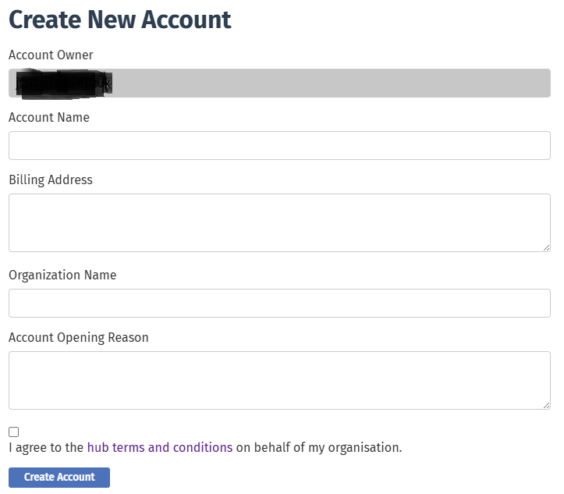Tick the terms agreement checkbox
564x494 pixels.
14,432
